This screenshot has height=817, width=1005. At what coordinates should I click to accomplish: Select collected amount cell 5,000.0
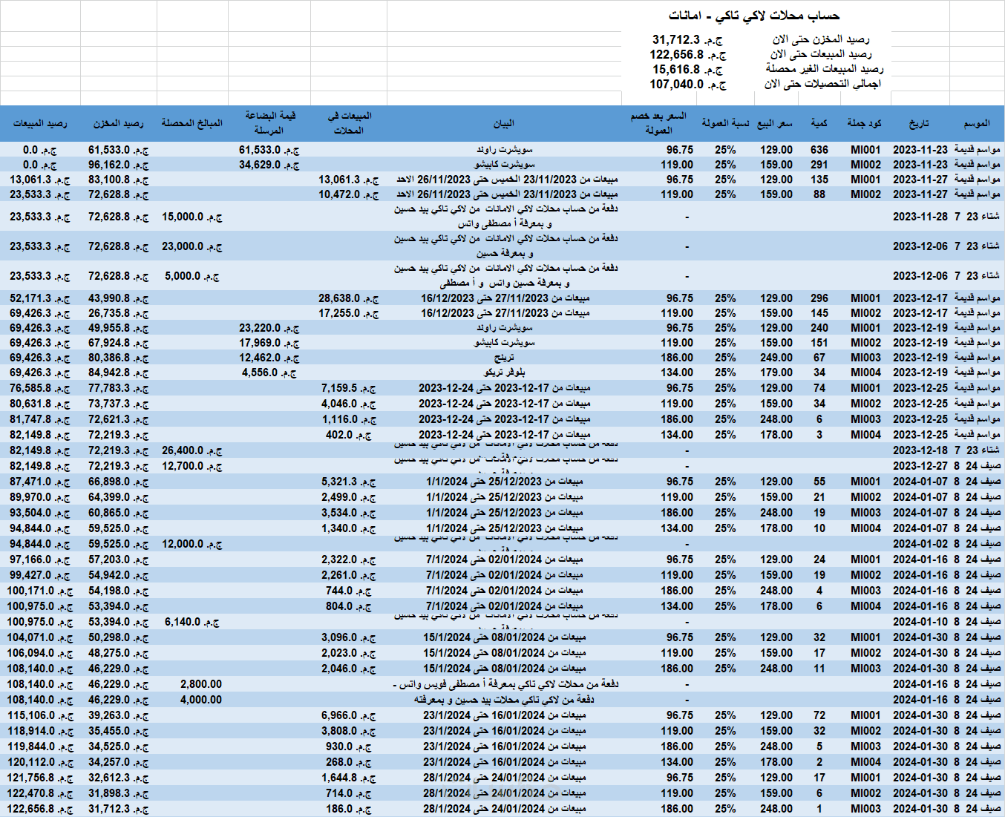[x=192, y=275]
